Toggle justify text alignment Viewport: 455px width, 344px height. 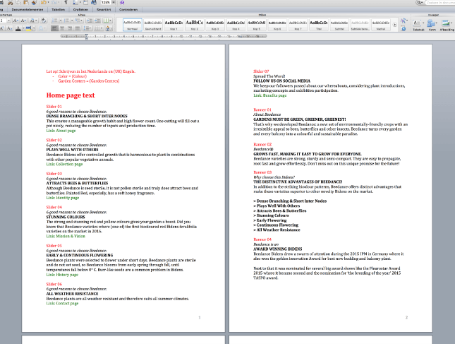[77, 28]
